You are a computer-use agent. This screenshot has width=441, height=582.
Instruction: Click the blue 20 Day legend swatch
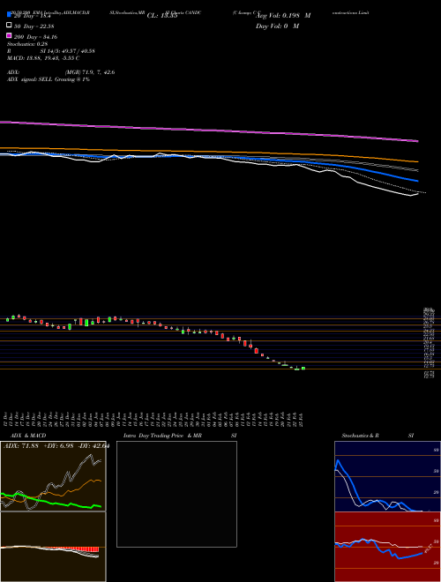click(9, 15)
